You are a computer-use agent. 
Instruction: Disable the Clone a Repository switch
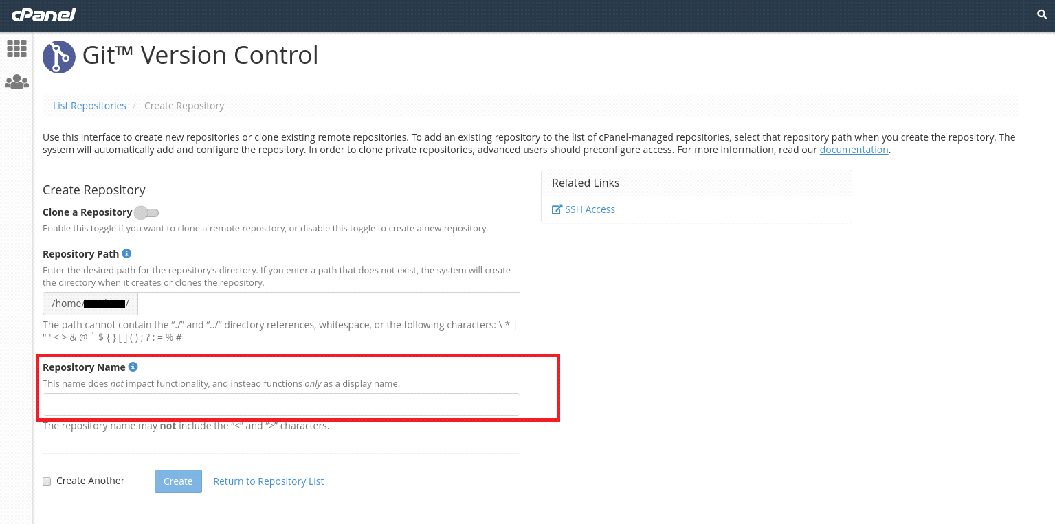coord(146,213)
